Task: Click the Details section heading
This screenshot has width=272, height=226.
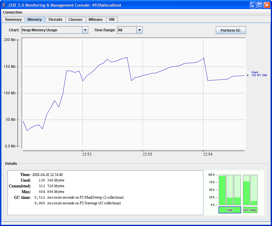Action: [x=11, y=164]
